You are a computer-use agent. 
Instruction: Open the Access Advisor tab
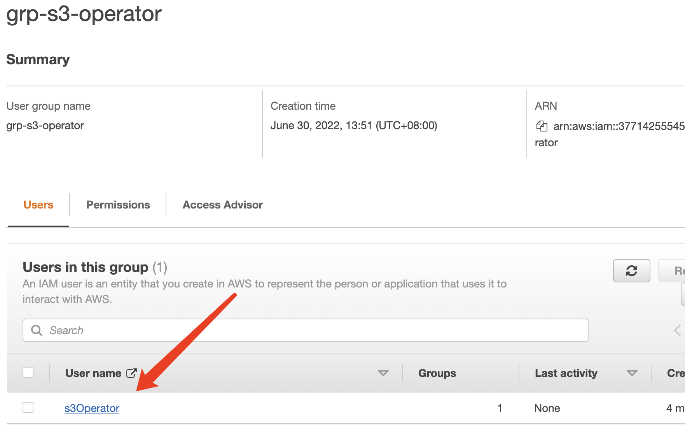[x=223, y=205]
